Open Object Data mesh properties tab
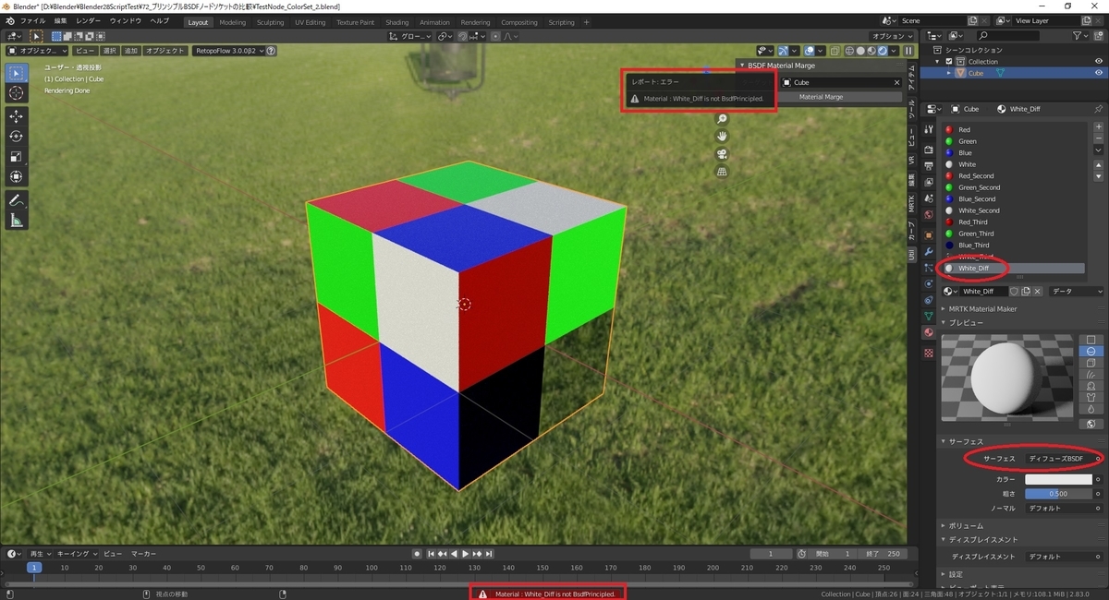1109x600 pixels. click(x=929, y=316)
